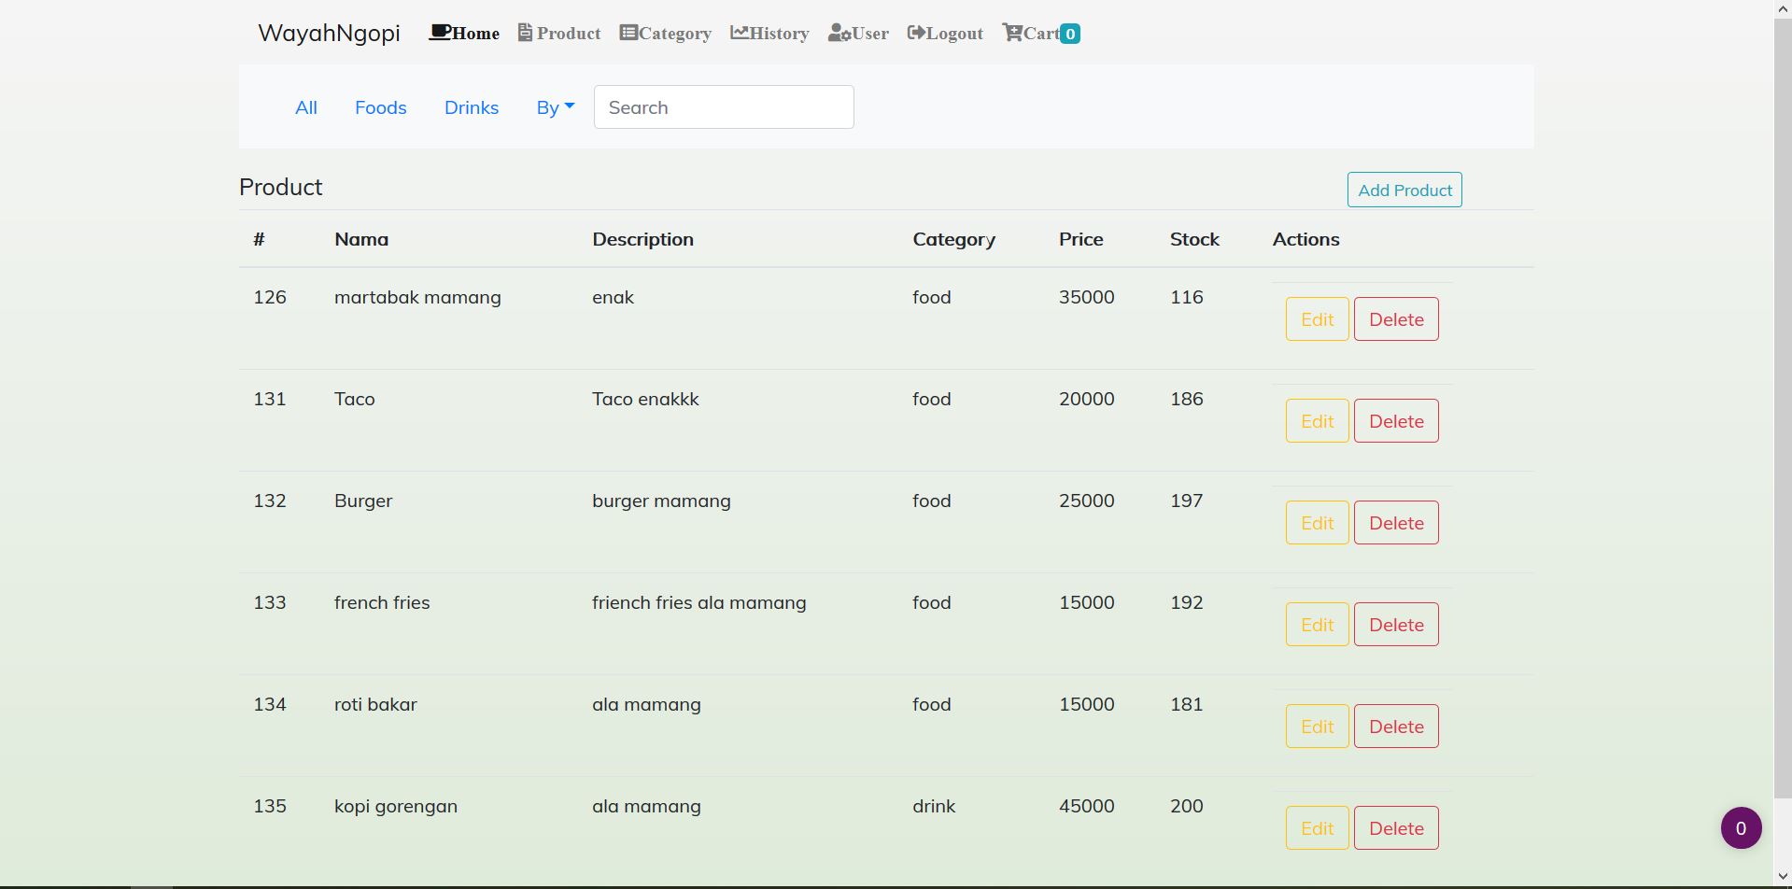Screen dimensions: 1792x889
Task: Select the stock value 186 cell
Action: pos(1187,399)
